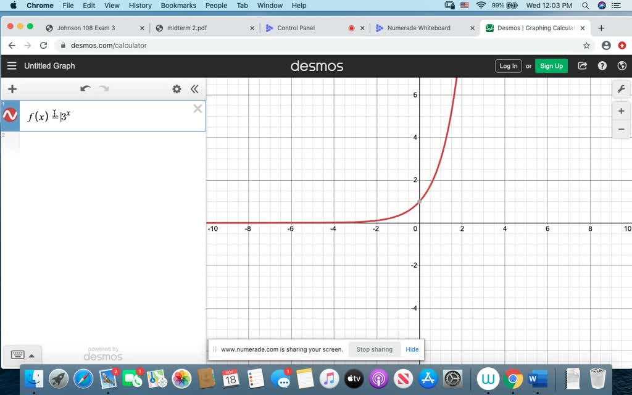The width and height of the screenshot is (632, 395).
Task: Collapse the expressions panel with the double chevron
Action: click(194, 88)
